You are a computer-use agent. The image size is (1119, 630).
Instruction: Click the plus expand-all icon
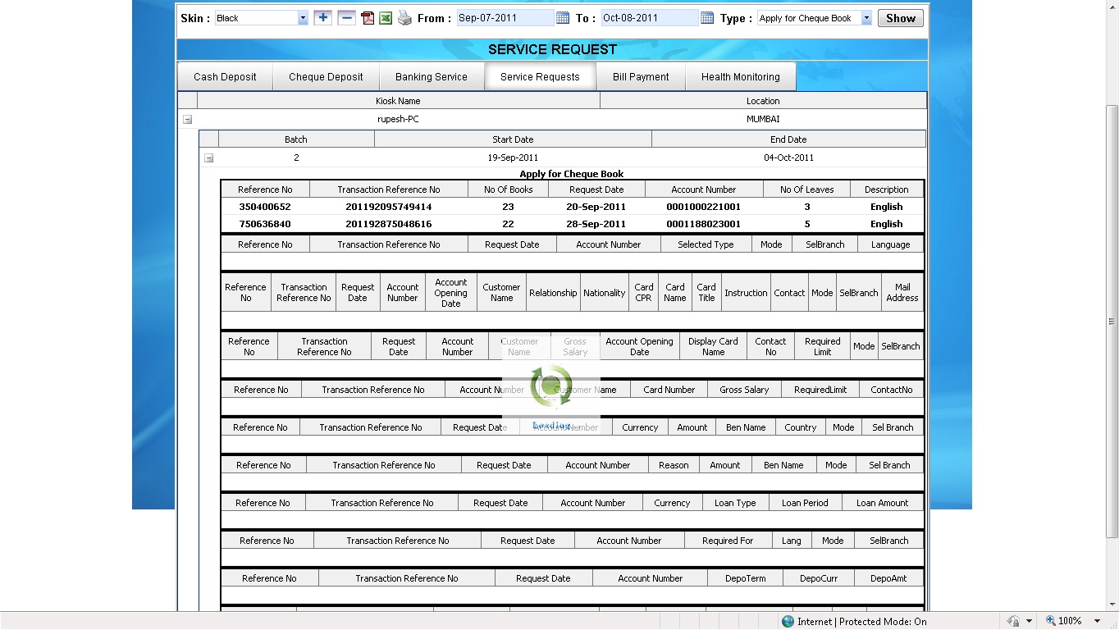click(323, 17)
